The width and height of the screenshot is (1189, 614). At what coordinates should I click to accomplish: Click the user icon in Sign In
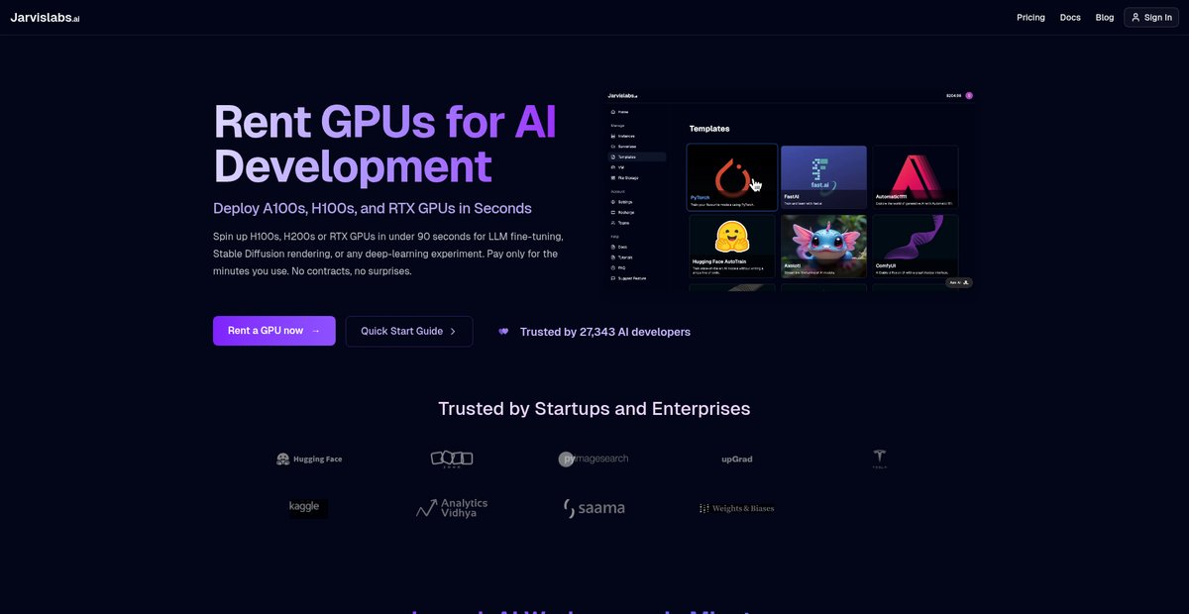pyautogui.click(x=1135, y=17)
